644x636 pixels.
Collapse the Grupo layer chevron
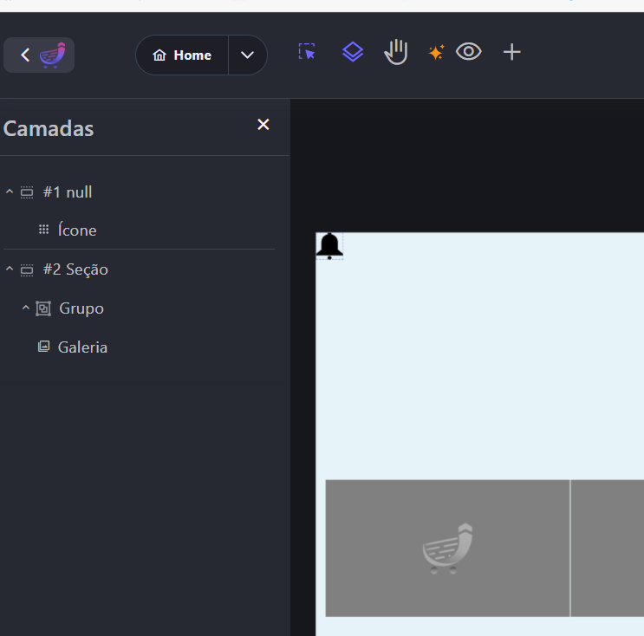click(x=26, y=308)
